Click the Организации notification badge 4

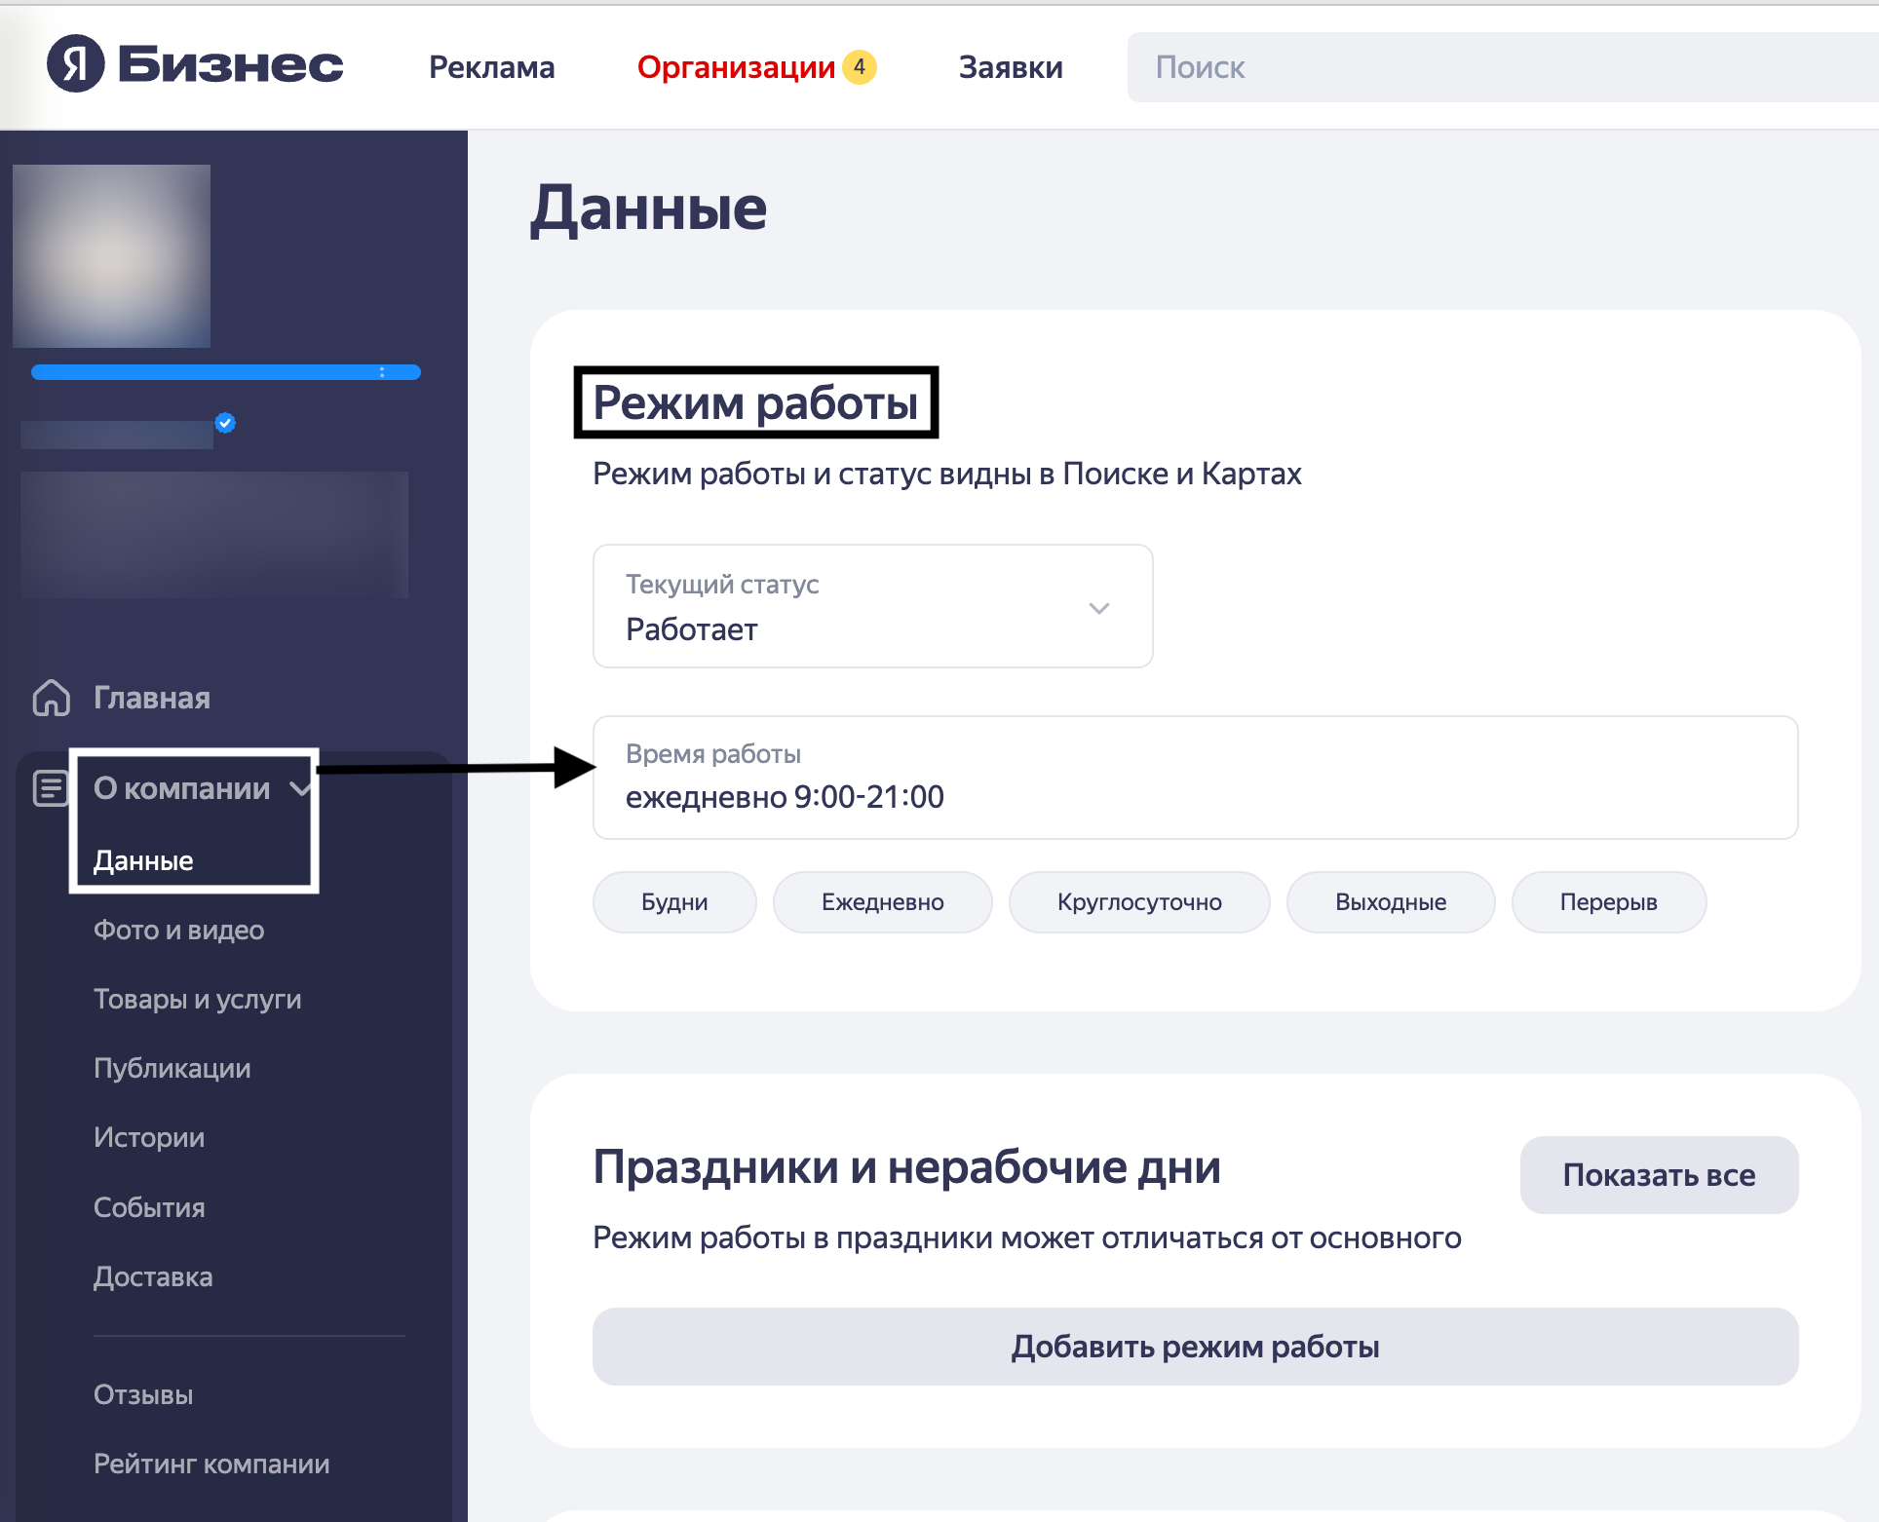pyautogui.click(x=859, y=67)
